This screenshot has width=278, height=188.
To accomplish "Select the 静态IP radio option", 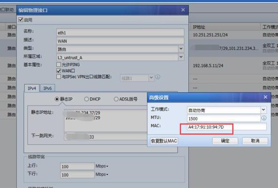I will (x=57, y=99).
